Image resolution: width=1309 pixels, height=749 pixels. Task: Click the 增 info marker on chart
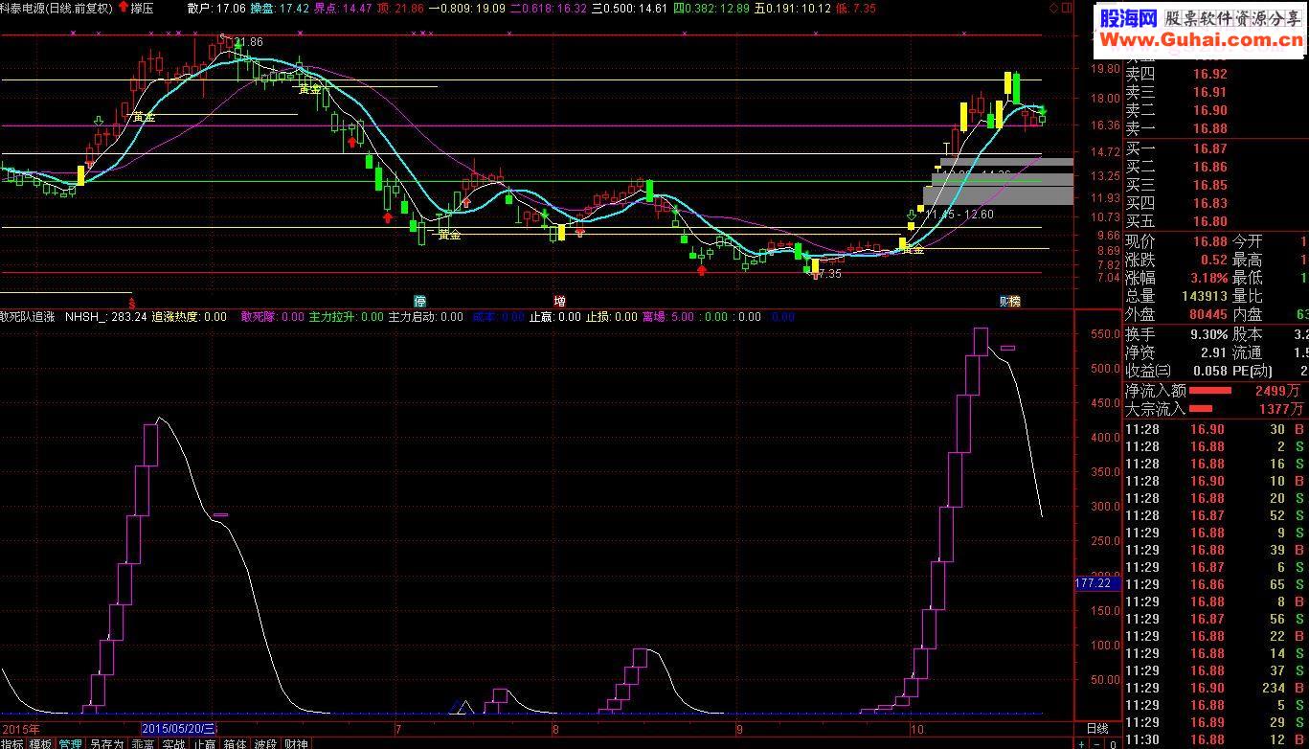(559, 300)
